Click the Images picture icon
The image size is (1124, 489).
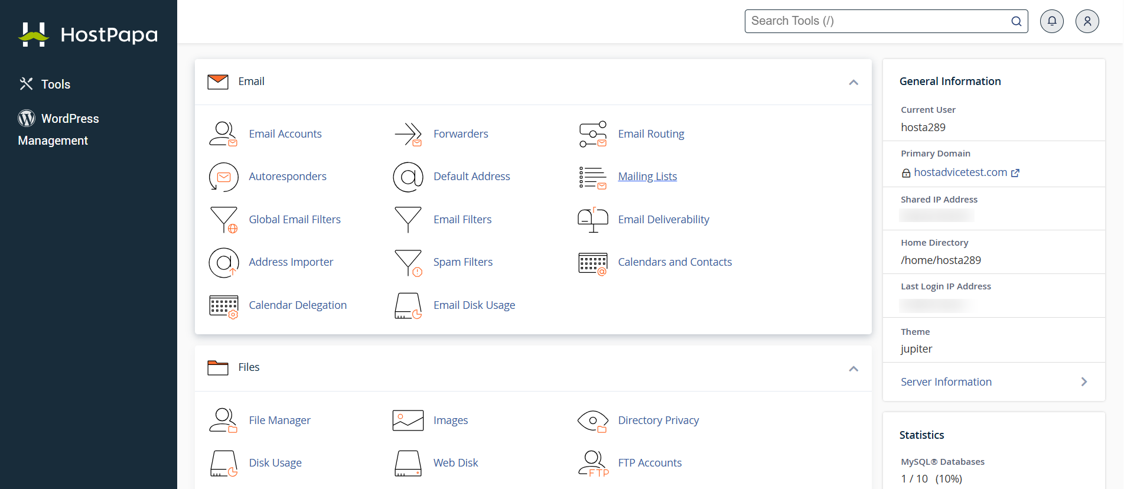point(408,420)
